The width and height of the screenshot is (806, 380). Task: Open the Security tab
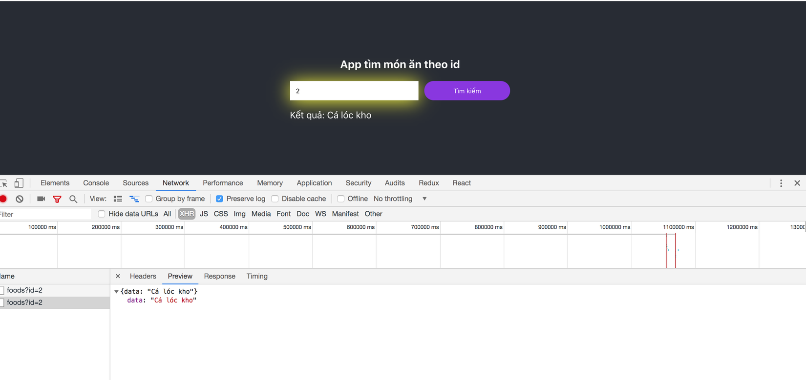tap(359, 183)
